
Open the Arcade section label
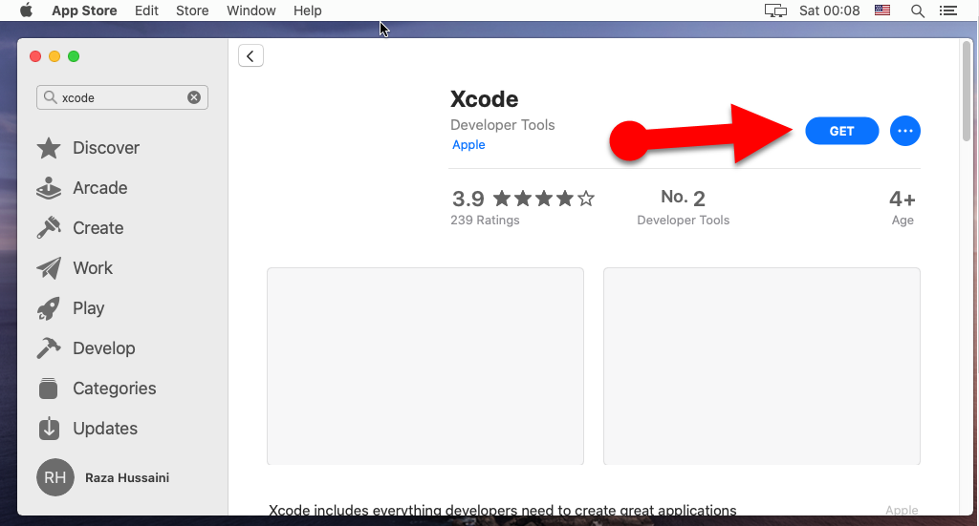[99, 188]
